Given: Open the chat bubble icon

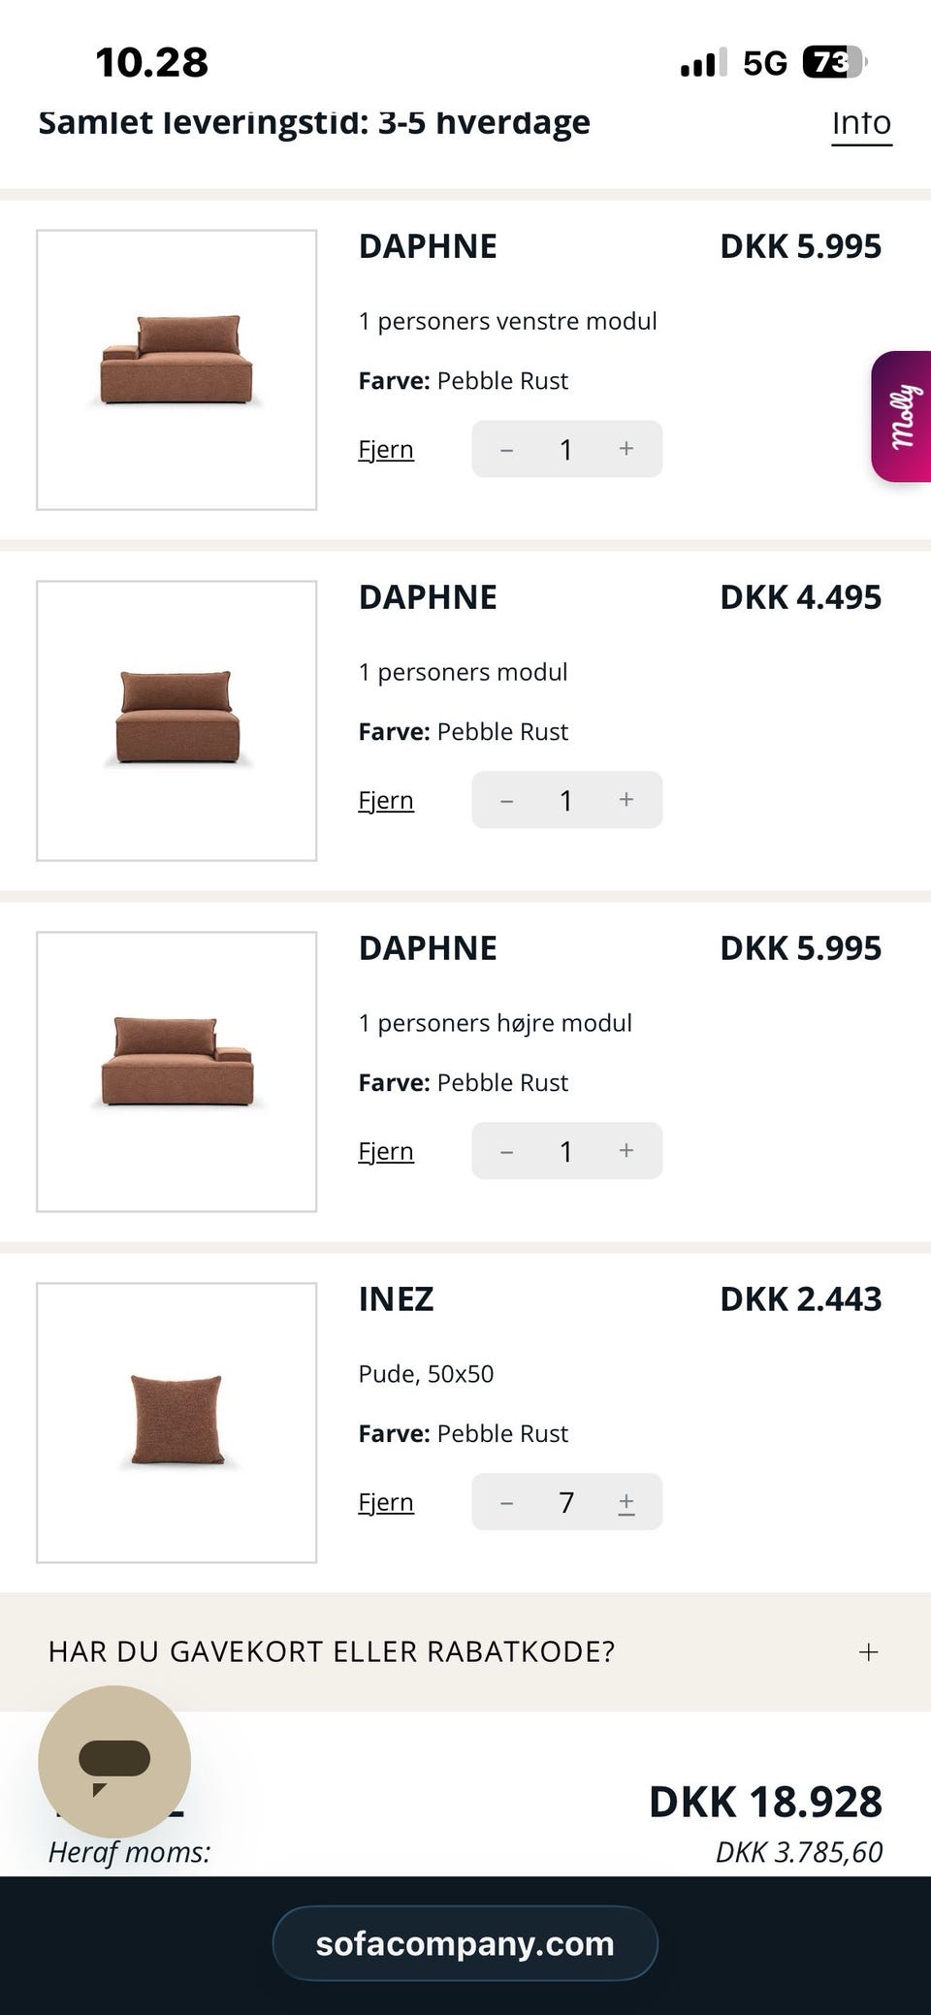Looking at the screenshot, I should (x=114, y=1761).
